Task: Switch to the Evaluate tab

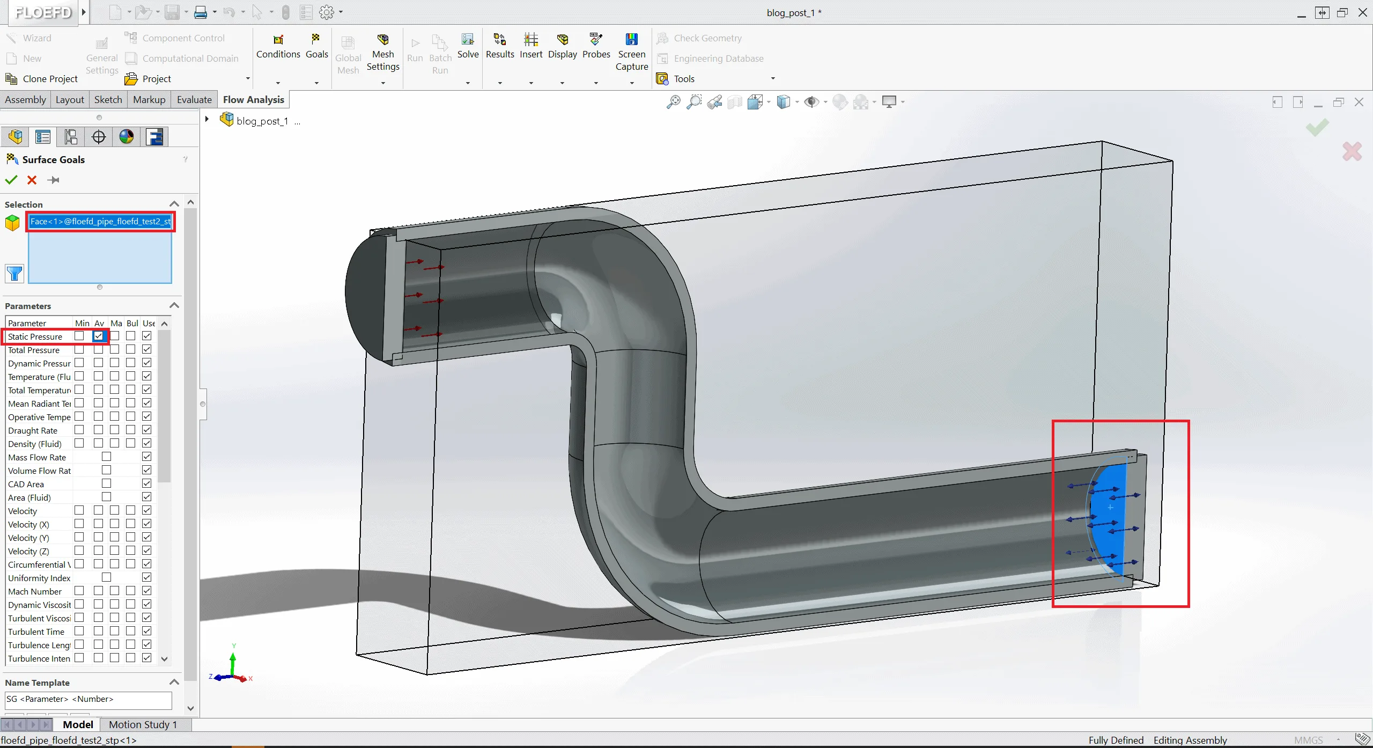Action: (194, 100)
